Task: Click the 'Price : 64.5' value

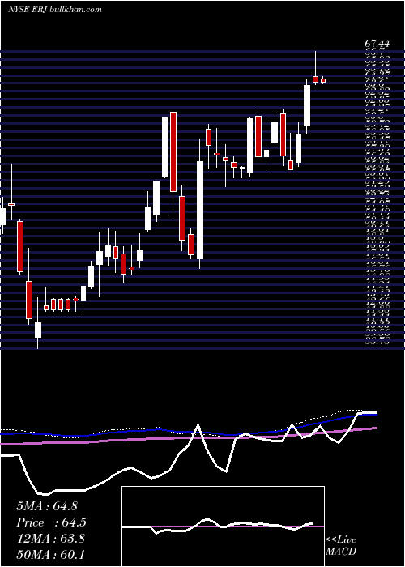Action: [x=51, y=522]
